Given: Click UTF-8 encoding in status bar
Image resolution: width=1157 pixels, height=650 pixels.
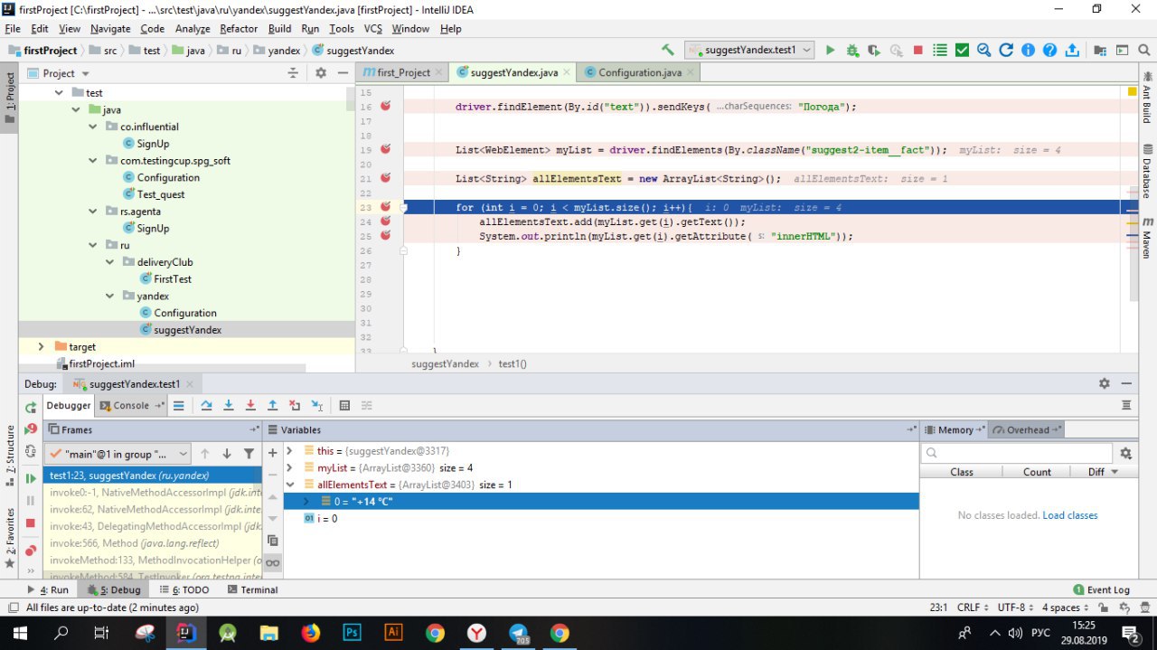Looking at the screenshot, I should click(1013, 608).
